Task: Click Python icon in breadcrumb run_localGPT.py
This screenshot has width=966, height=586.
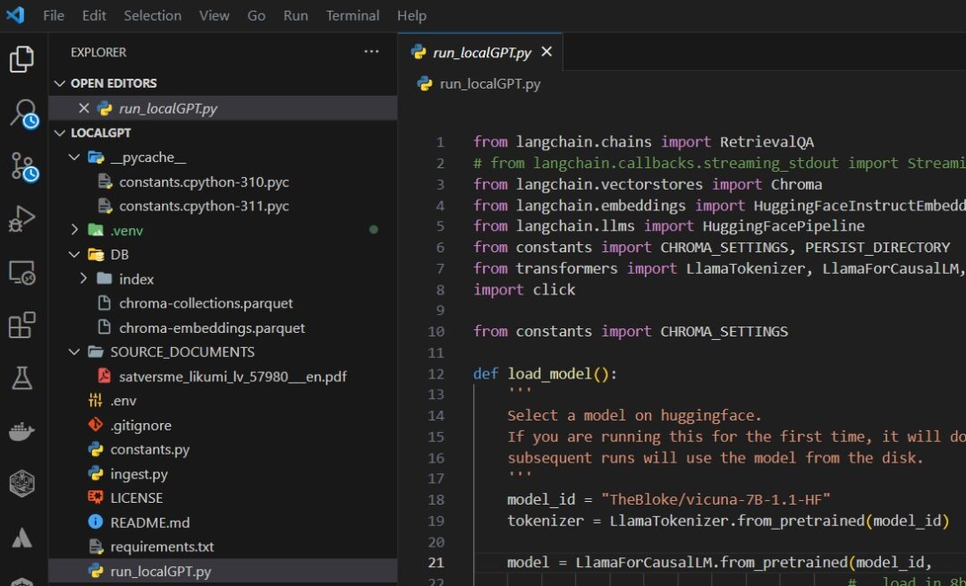Action: coord(425,83)
